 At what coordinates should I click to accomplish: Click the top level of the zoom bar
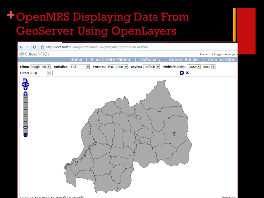[26, 97]
